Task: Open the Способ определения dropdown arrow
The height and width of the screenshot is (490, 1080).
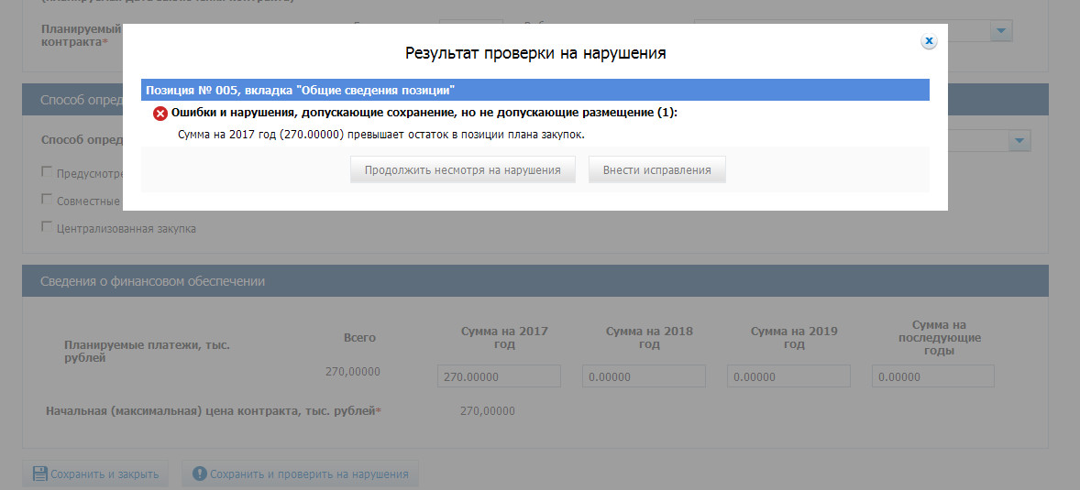Action: click(x=1019, y=141)
